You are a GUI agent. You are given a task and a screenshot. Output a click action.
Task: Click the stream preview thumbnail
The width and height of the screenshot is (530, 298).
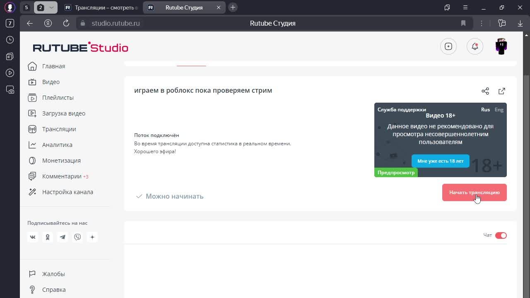point(441,140)
